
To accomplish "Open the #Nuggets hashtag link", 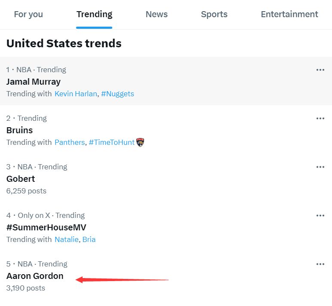I will point(117,94).
